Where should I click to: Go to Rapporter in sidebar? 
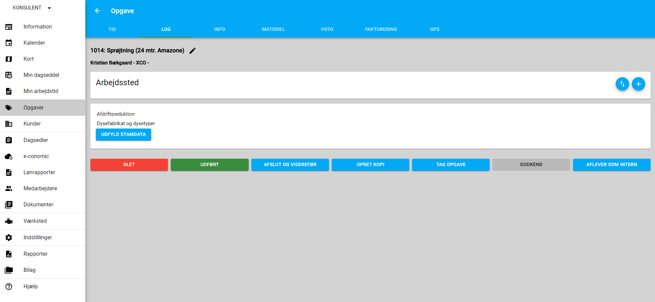(x=42, y=254)
